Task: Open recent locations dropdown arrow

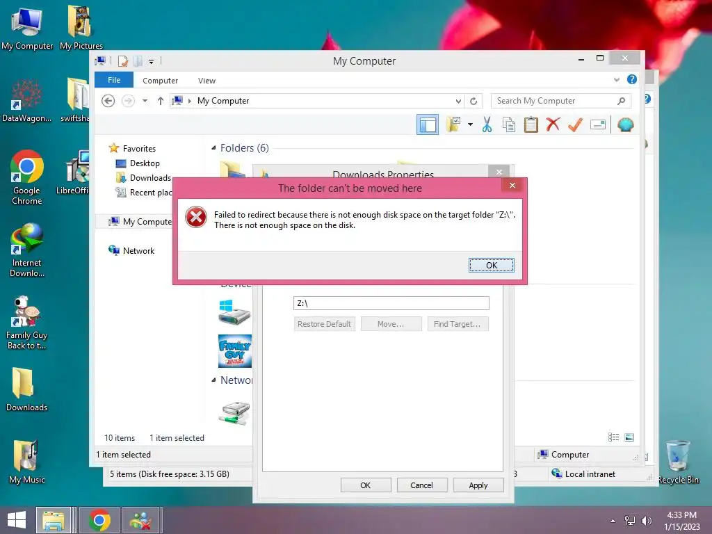Action: pyautogui.click(x=145, y=101)
